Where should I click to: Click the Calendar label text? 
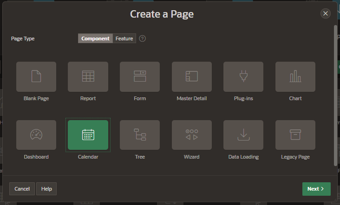coord(88,157)
